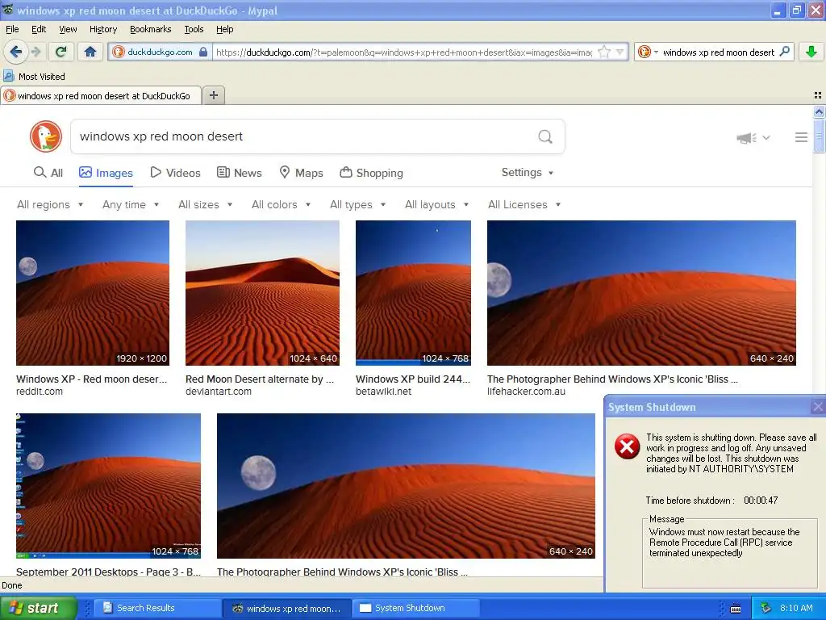
Task: Submit search using the magnifying glass button
Action: (545, 136)
